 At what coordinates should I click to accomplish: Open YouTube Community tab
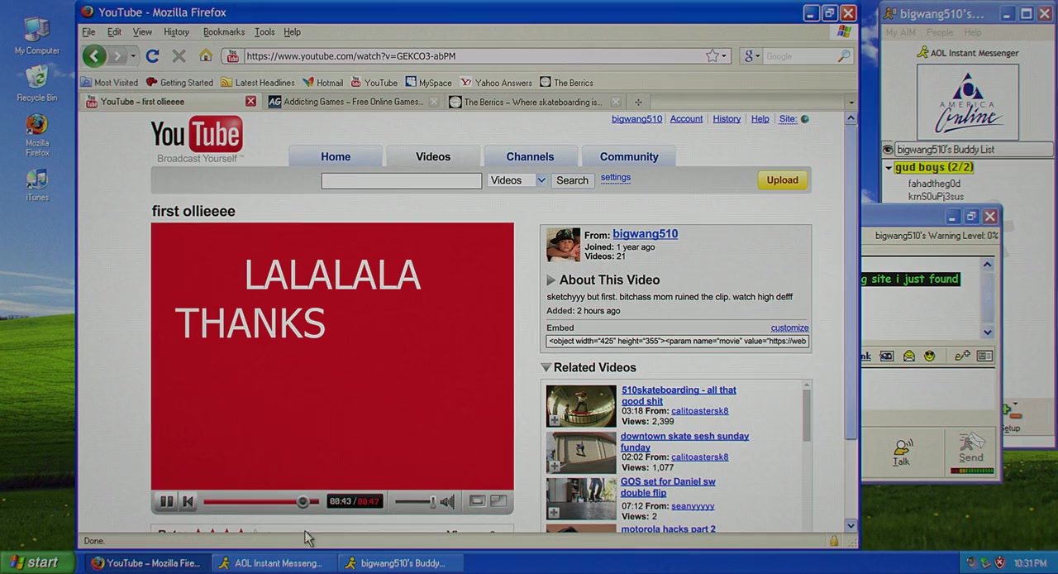(x=629, y=156)
